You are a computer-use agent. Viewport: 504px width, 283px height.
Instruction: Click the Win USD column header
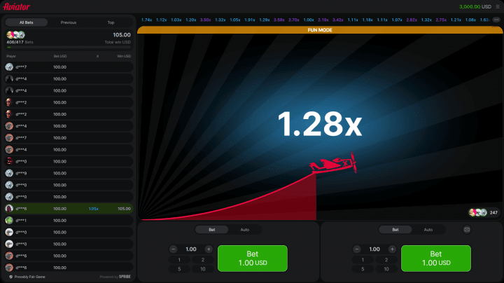[124, 56]
